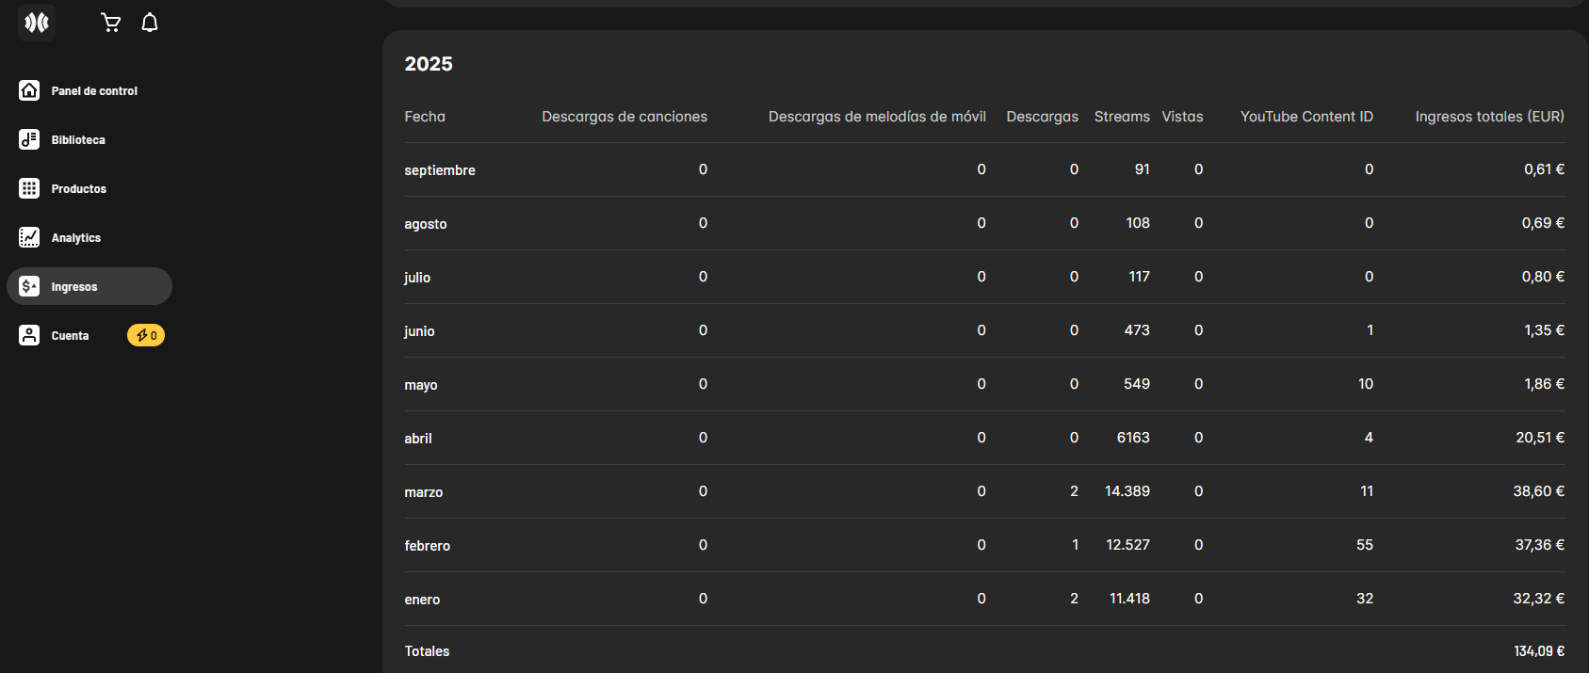Click the Productos grid icon
Image resolution: width=1589 pixels, height=673 pixels.
coord(29,188)
